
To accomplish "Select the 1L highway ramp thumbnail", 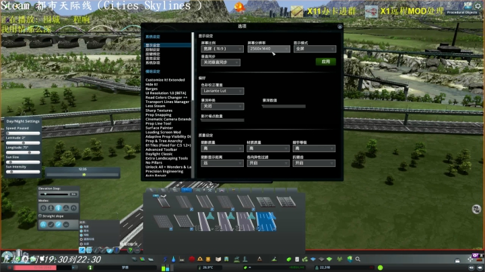I will (204, 222).
